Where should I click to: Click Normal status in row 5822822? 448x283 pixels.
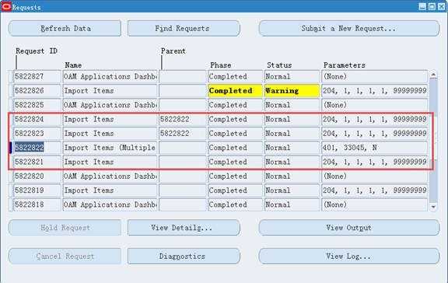(x=292, y=148)
